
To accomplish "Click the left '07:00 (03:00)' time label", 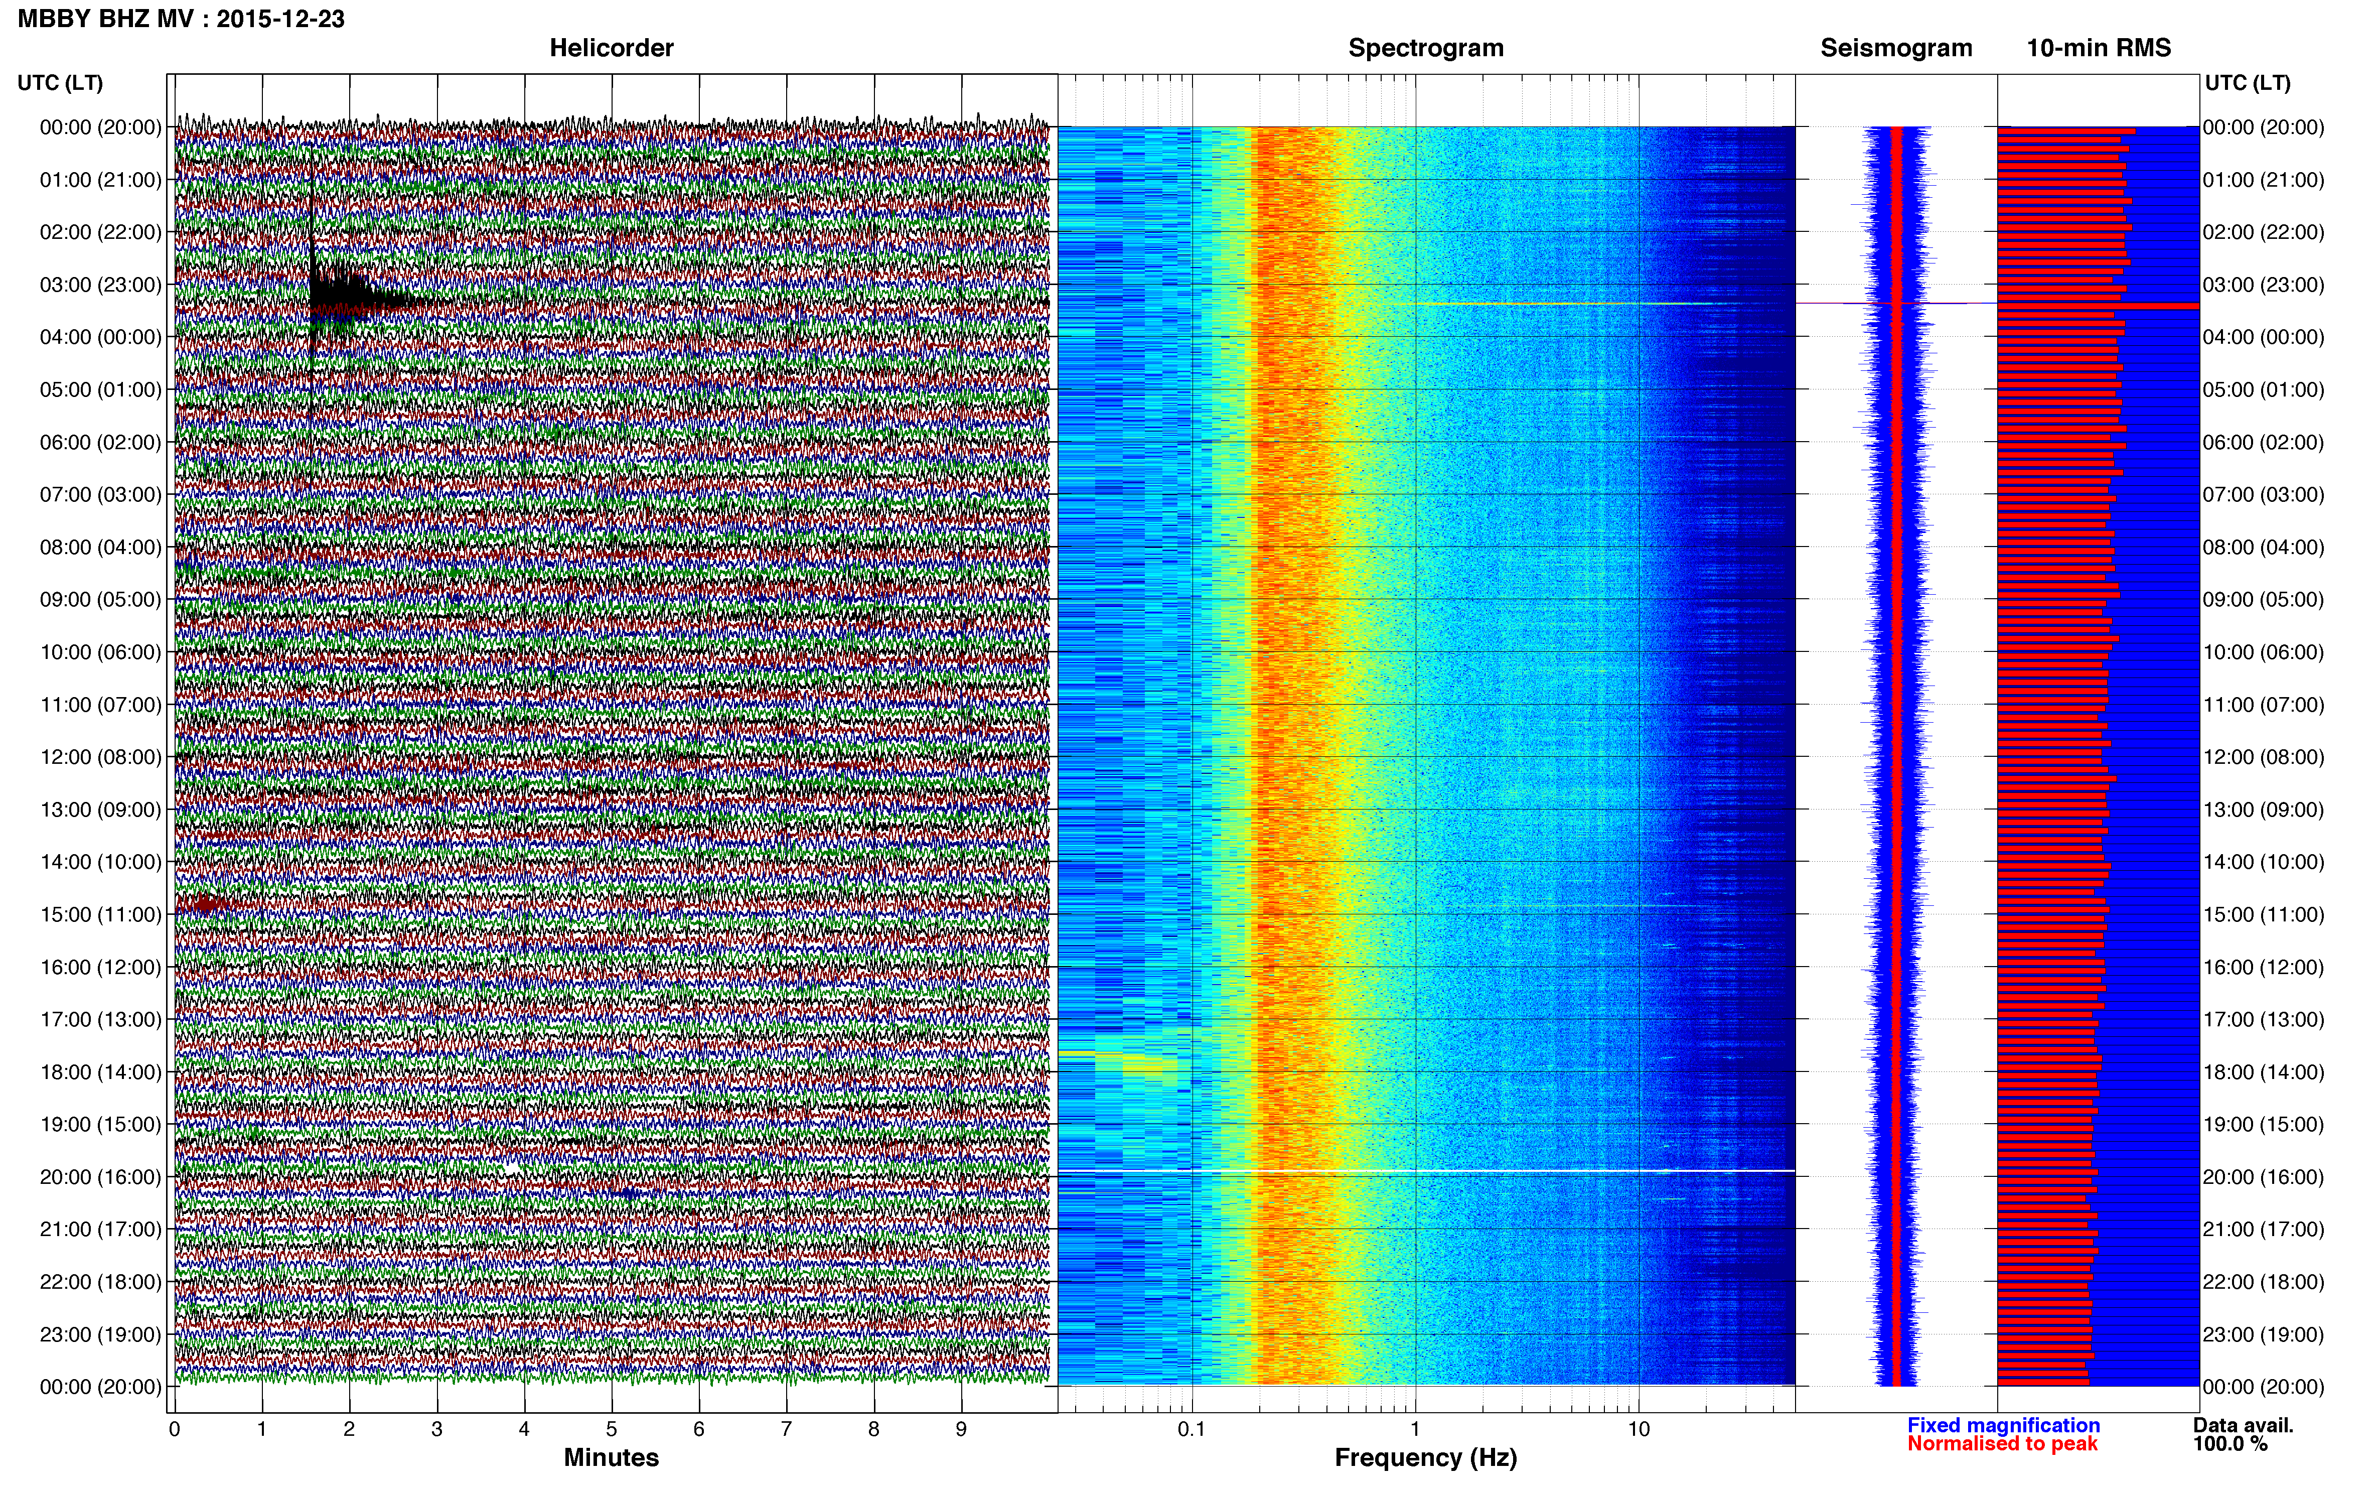I will pos(100,495).
